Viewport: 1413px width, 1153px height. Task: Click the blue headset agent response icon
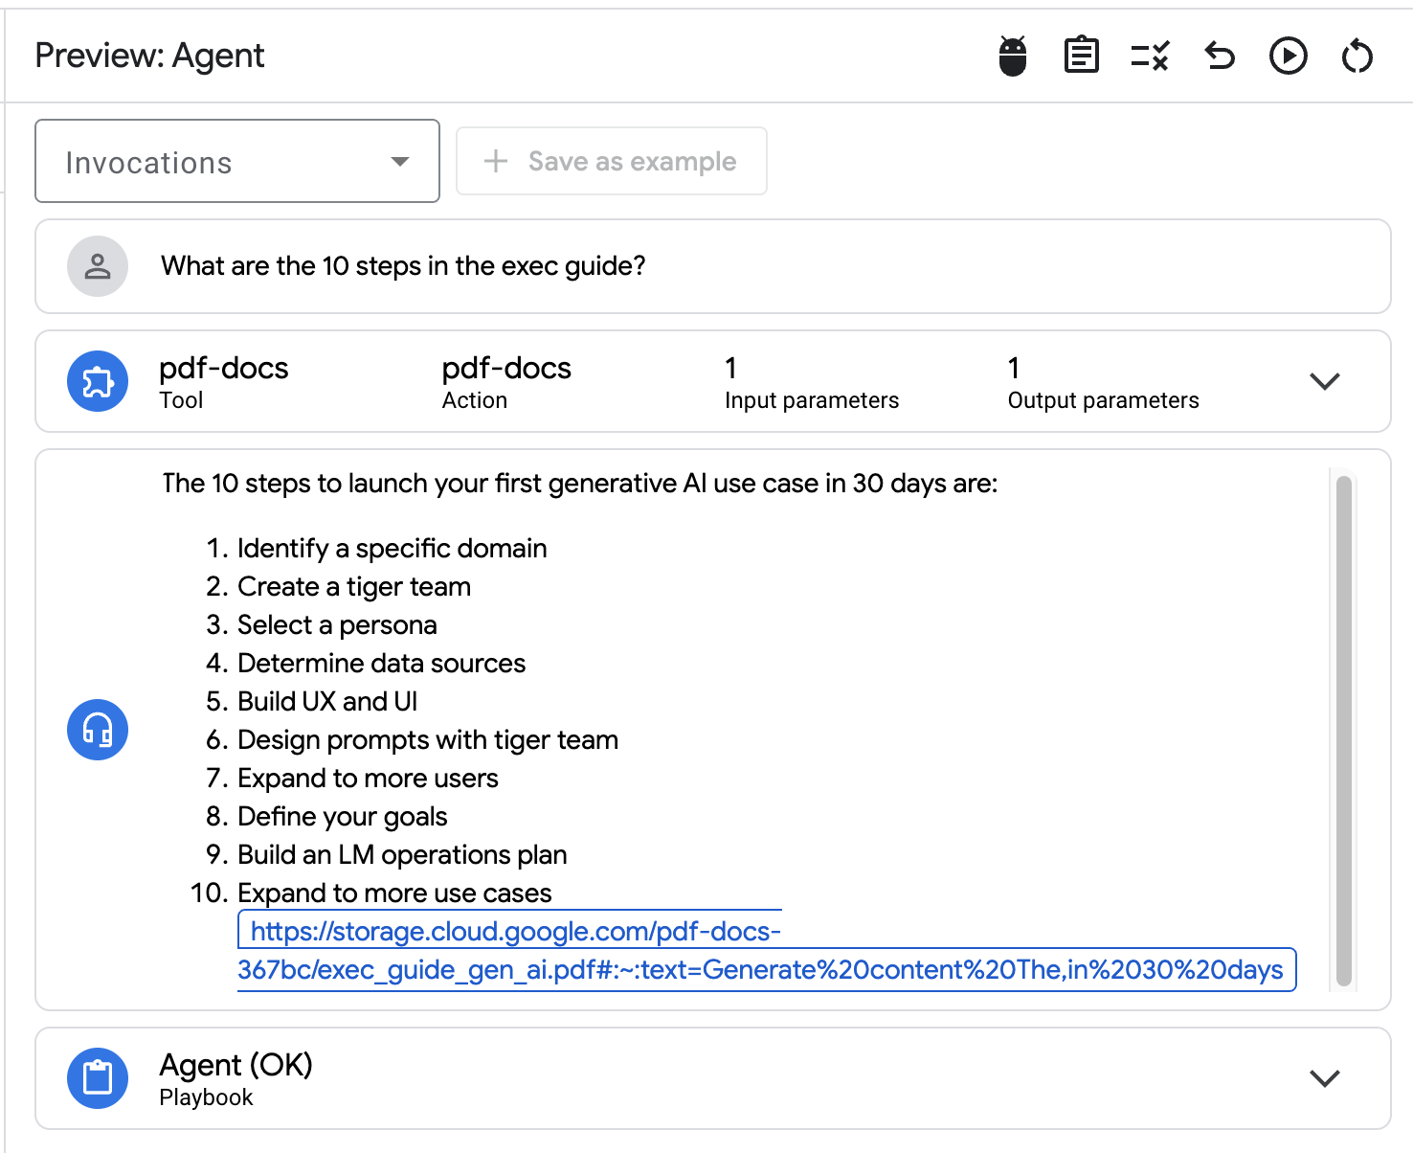coord(98,730)
